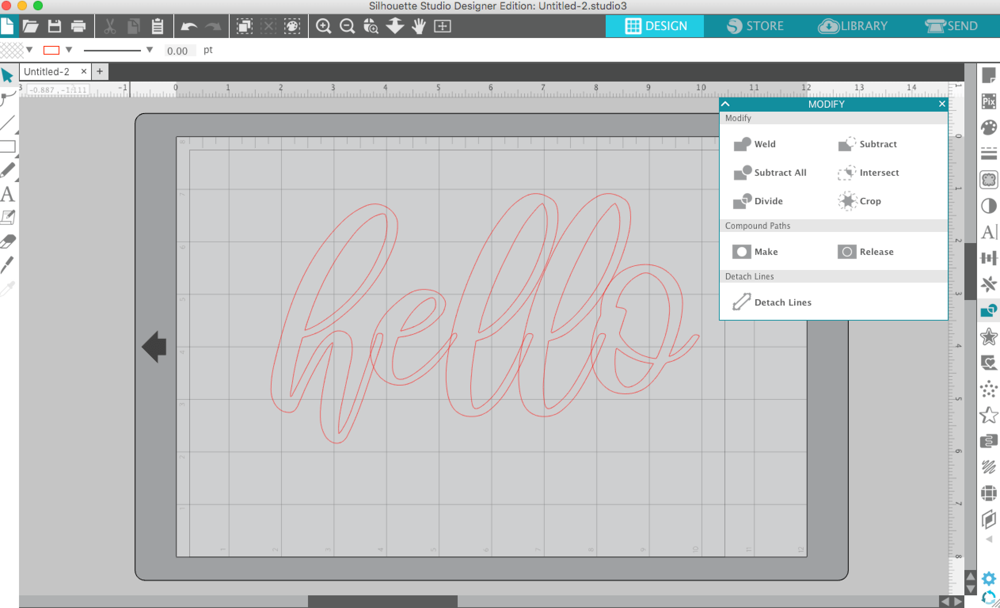Open the line color dropdown arrow
Screen dimensions: 1000x608
(x=69, y=49)
